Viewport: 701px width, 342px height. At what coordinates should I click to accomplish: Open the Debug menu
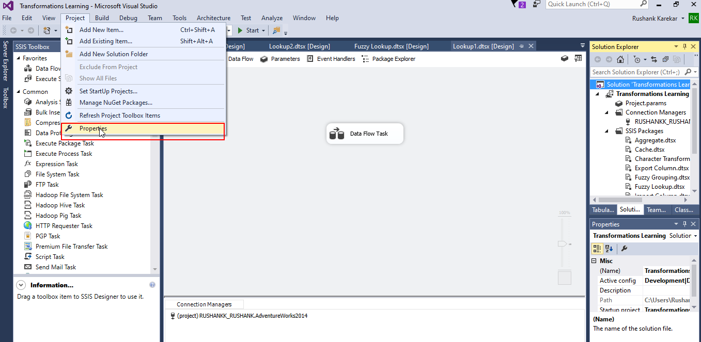[x=128, y=18]
